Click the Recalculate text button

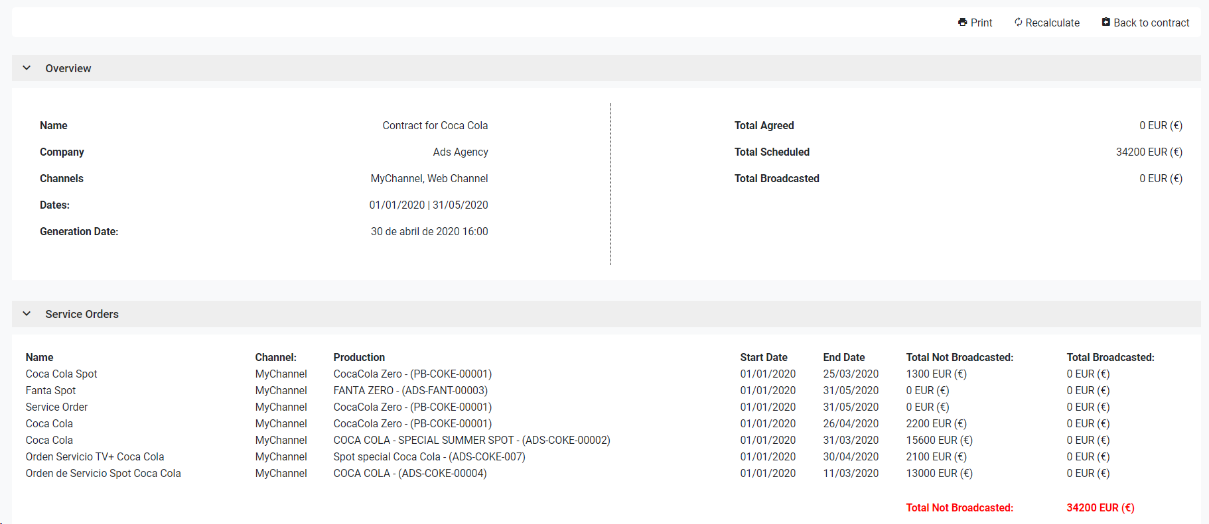click(x=1052, y=23)
